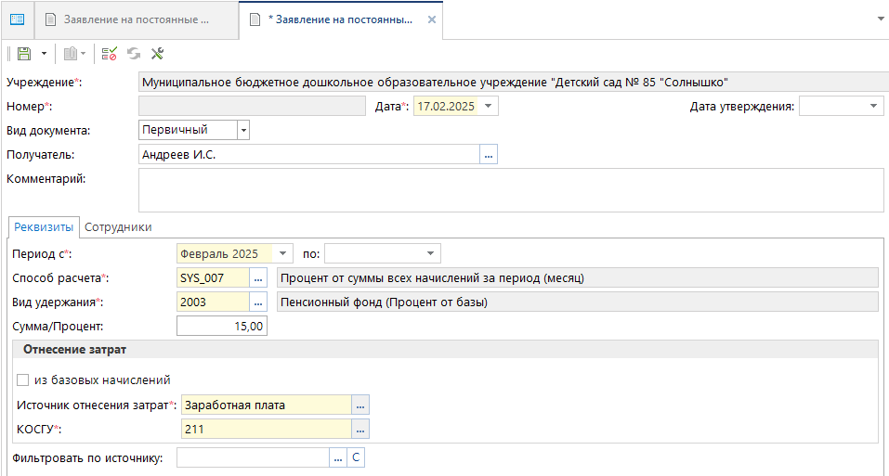Open the Сотрудники tab

[x=118, y=226]
